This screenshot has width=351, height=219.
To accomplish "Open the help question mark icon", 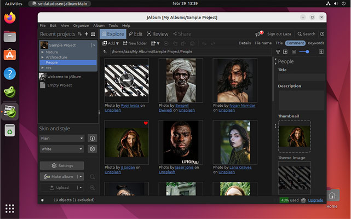I will [322, 34].
